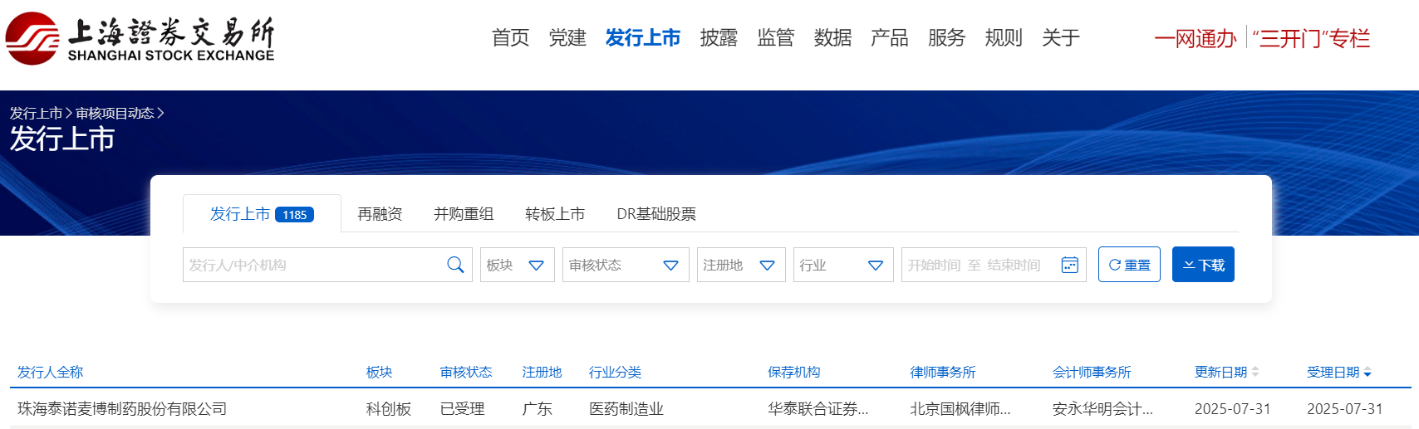1419x429 pixels.
Task: Switch to the 再融资 tab
Action: click(x=380, y=214)
